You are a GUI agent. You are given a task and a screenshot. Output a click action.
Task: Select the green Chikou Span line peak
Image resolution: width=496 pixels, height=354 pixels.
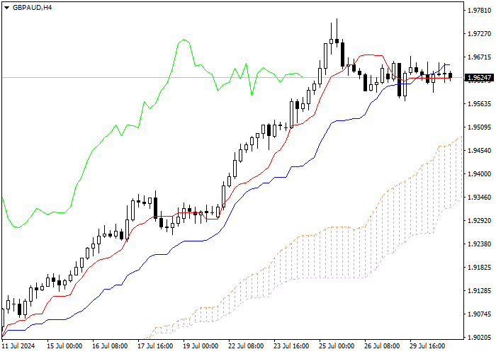[x=184, y=40]
